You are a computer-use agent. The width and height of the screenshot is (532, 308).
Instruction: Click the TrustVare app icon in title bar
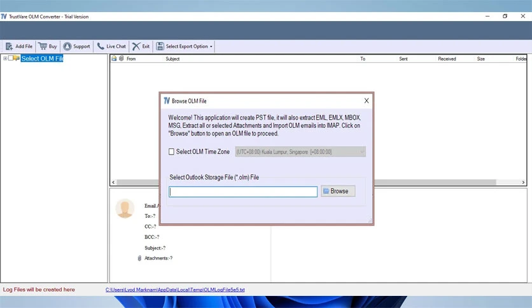(x=4, y=17)
